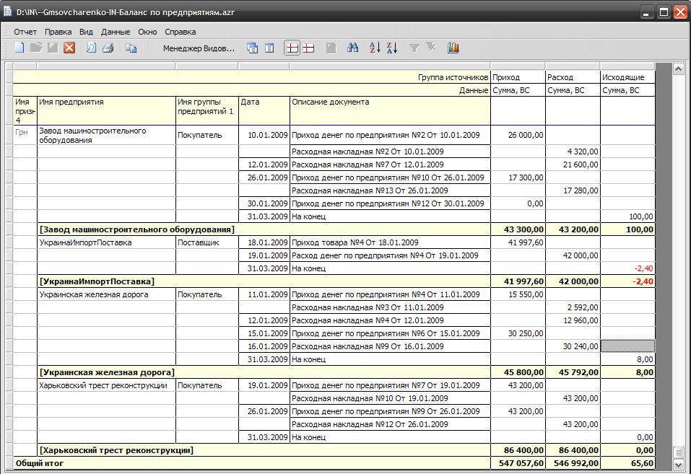Click the Данные label in header
Image resolution: width=691 pixels, height=474 pixels.
click(474, 90)
